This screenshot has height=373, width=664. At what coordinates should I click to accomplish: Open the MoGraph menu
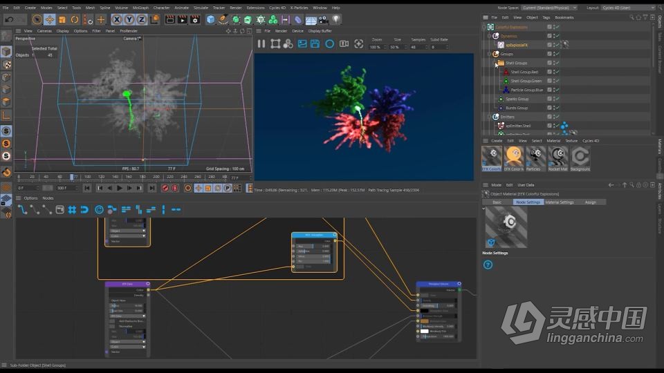coord(140,8)
